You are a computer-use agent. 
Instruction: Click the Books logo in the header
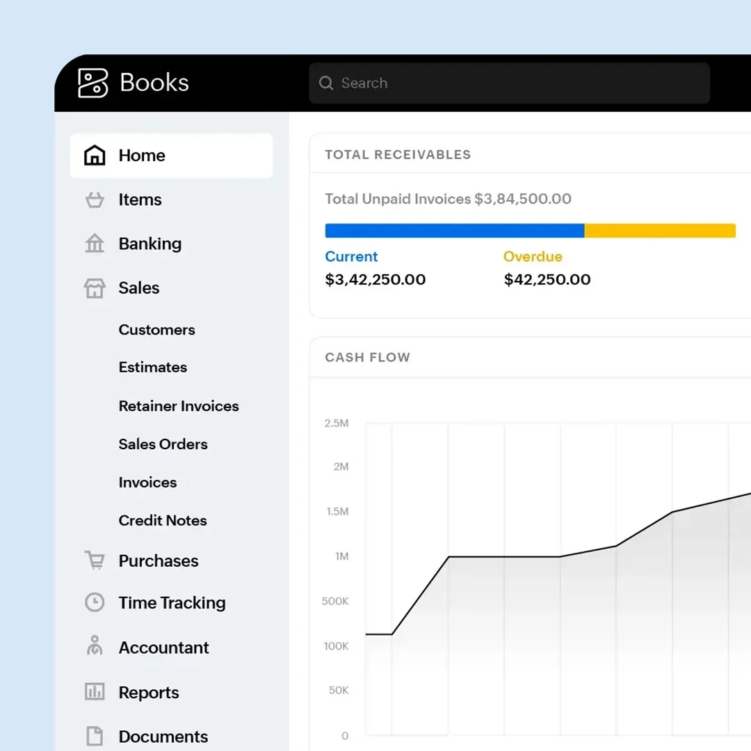[133, 83]
